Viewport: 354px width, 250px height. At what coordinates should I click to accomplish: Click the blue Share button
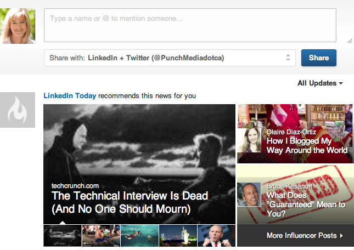pyautogui.click(x=319, y=58)
